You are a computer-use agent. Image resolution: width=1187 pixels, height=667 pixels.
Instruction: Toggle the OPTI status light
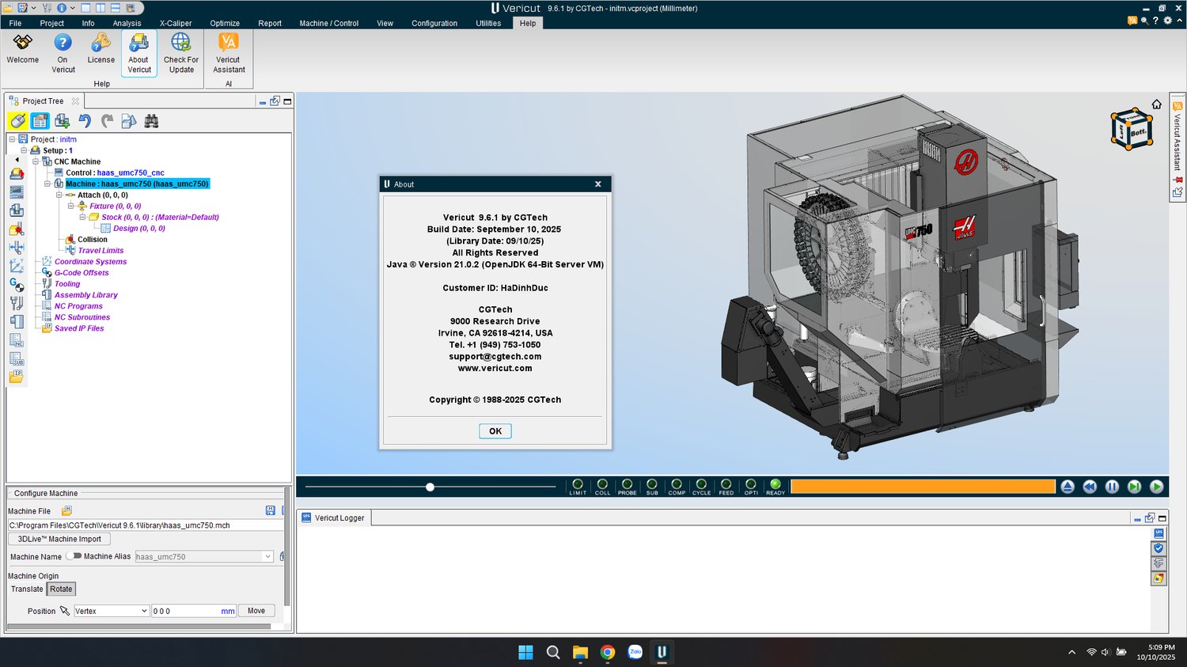(751, 484)
